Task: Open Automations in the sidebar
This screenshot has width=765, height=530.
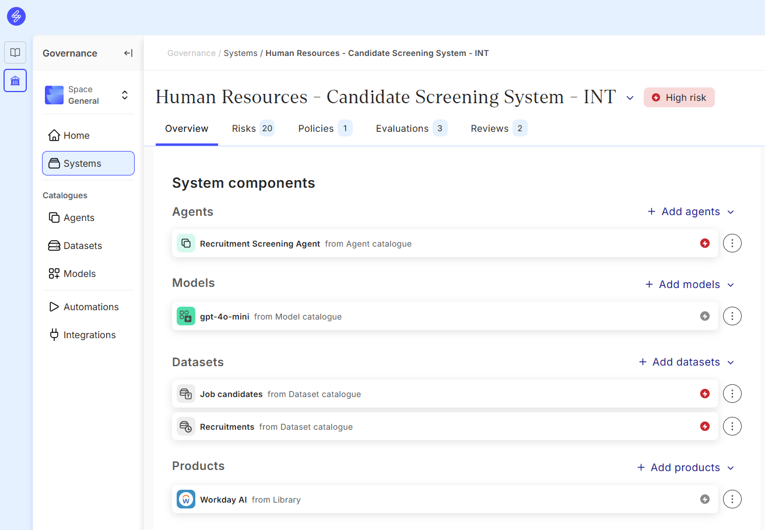Action: (x=91, y=307)
